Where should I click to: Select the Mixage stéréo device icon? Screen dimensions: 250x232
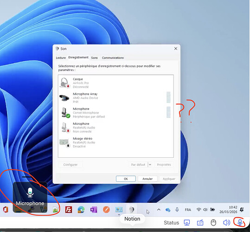(x=64, y=143)
